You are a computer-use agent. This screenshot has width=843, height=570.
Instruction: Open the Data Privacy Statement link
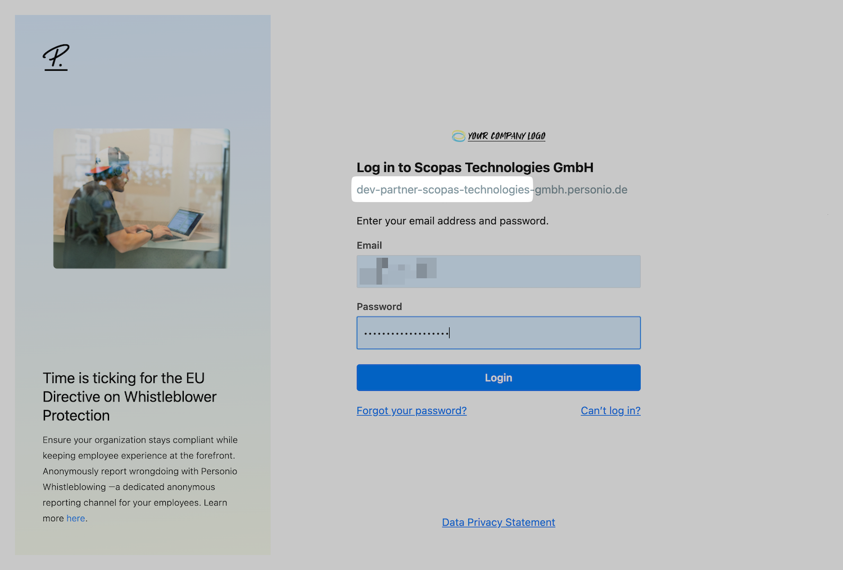498,522
